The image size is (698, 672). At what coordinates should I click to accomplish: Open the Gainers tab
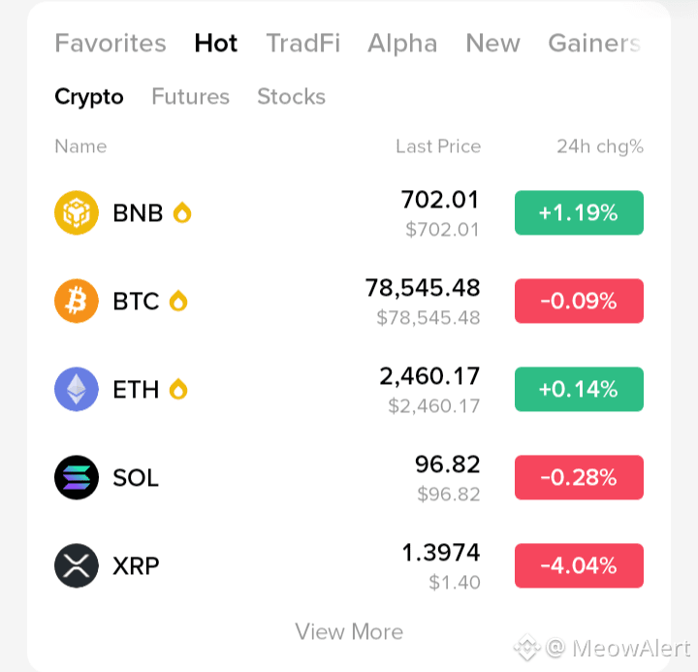[594, 44]
